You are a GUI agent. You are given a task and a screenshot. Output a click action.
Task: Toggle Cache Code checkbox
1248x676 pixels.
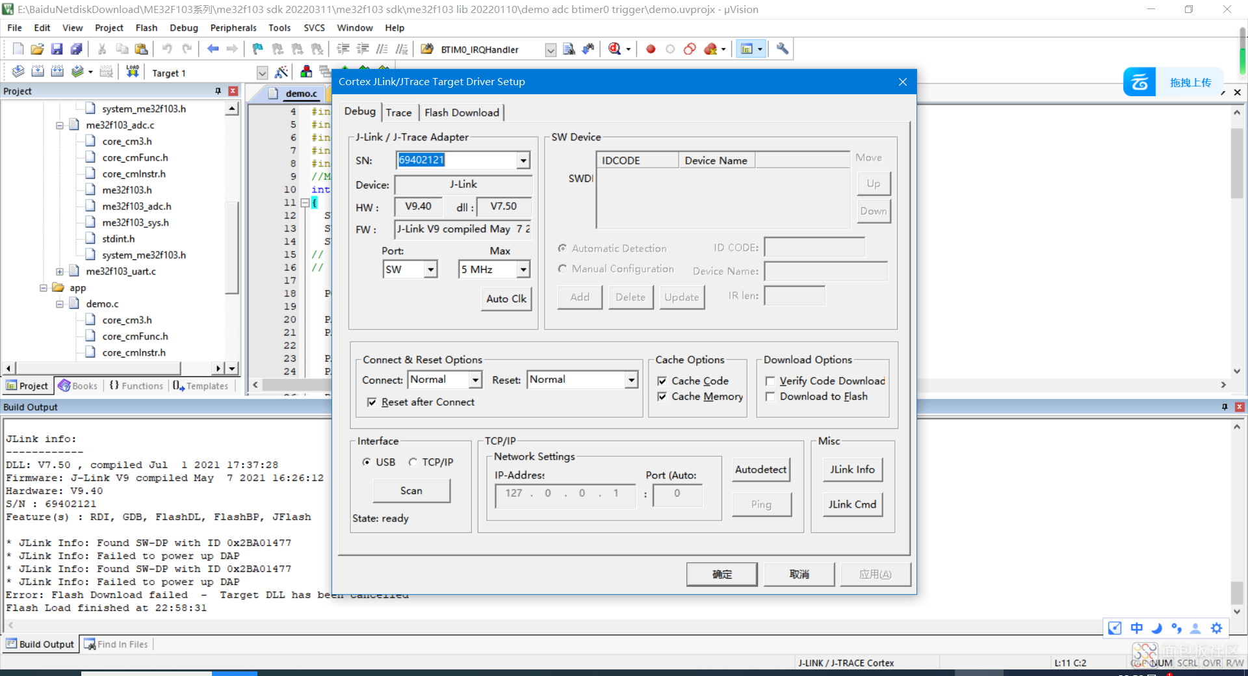point(662,381)
